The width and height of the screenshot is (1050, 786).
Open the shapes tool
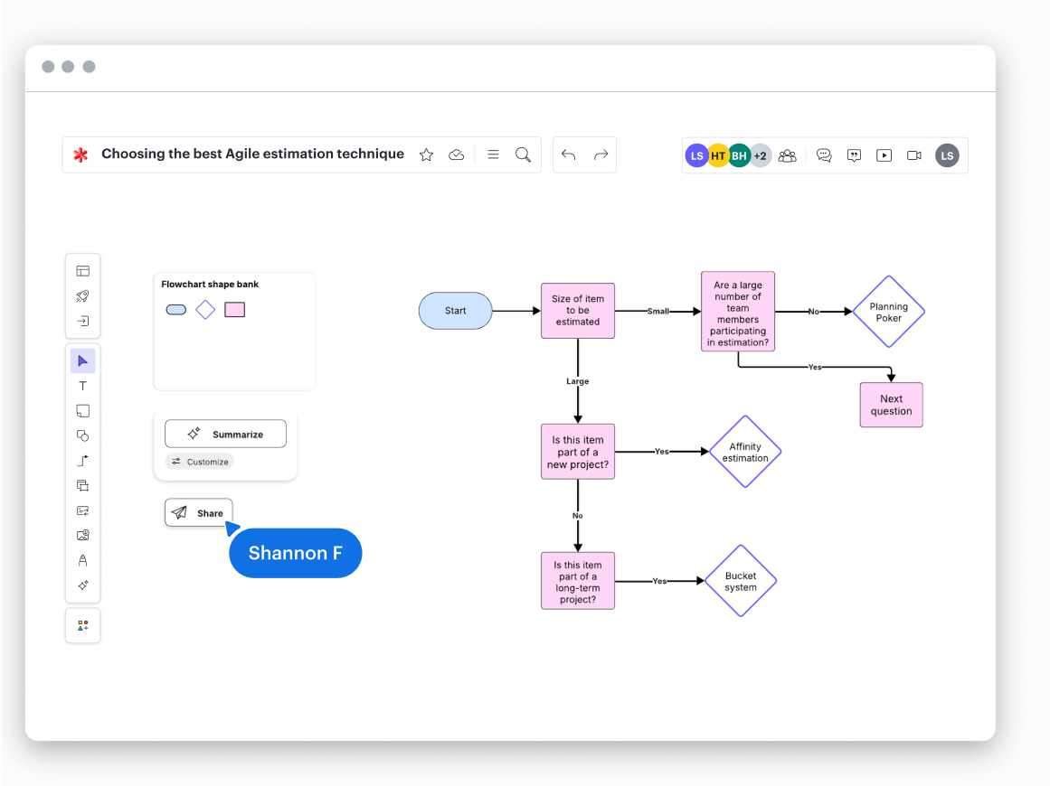pos(83,435)
